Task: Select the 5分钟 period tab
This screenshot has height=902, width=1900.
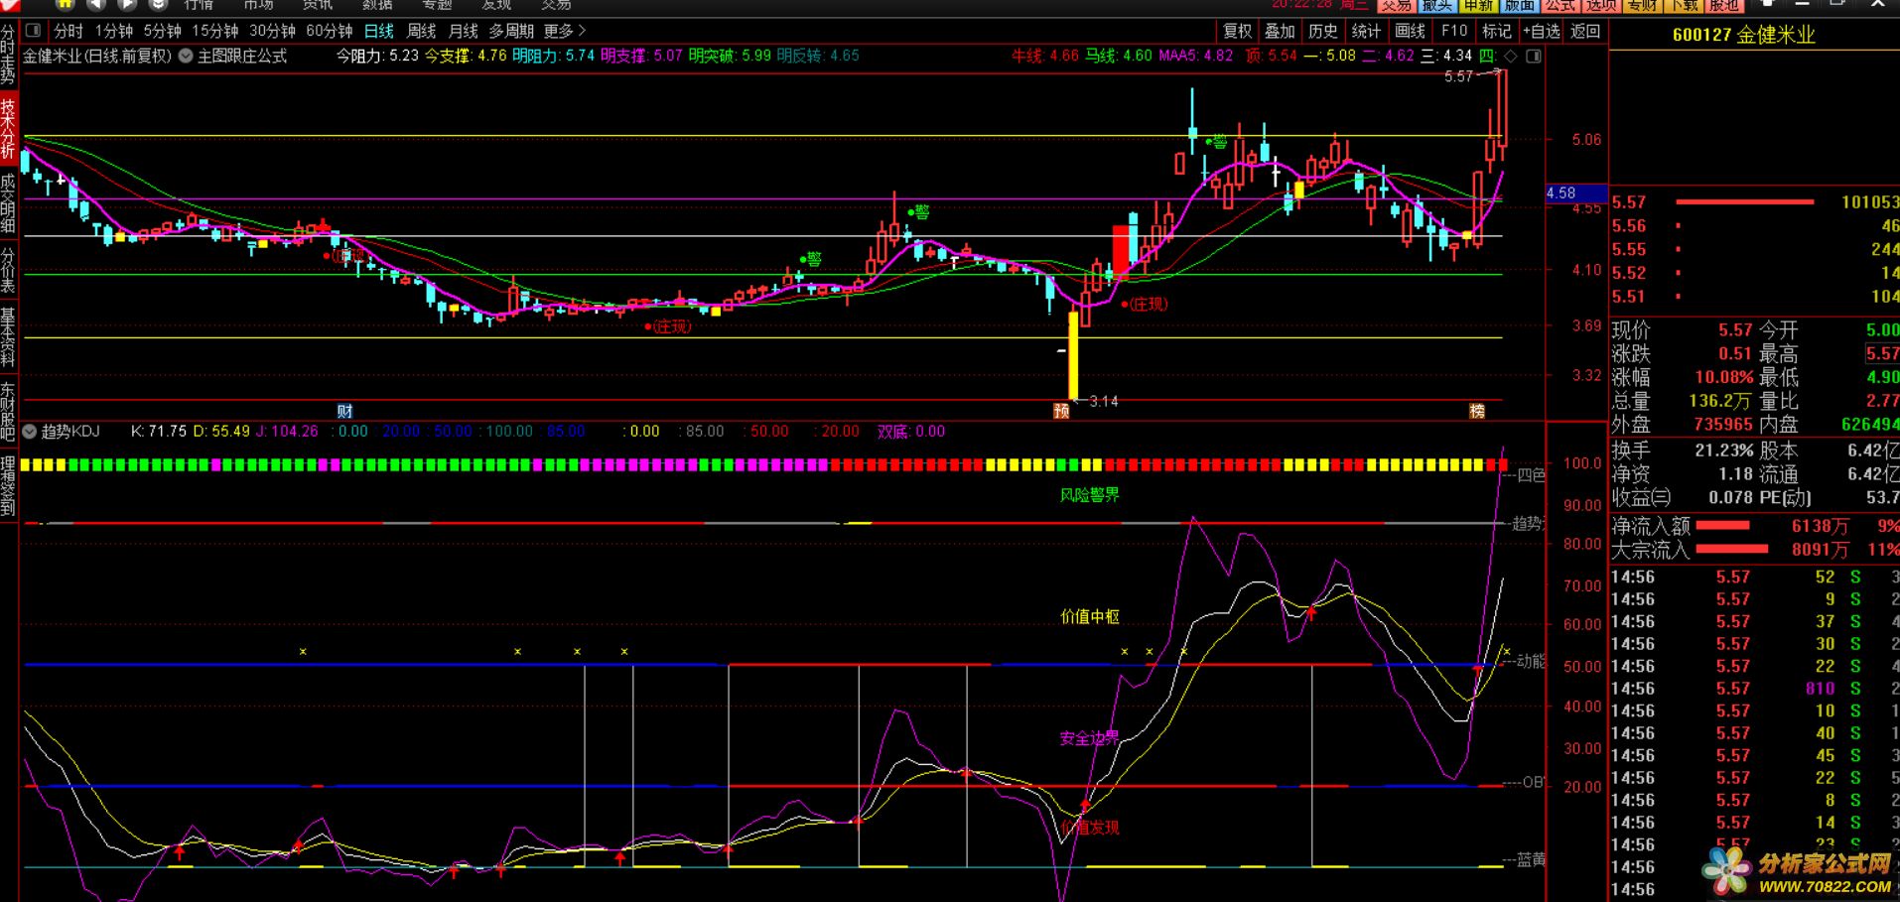Action: coord(162,31)
